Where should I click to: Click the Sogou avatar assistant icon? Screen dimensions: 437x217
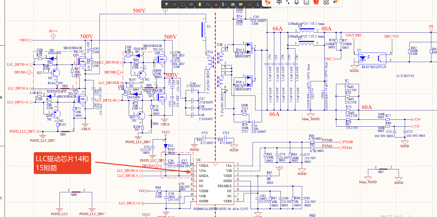336,2
